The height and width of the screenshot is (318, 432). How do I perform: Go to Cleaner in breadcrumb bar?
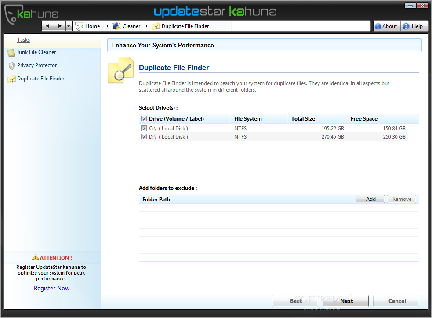coord(131,26)
